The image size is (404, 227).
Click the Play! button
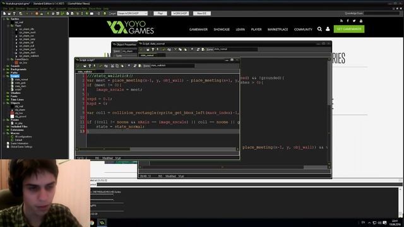click(160, 13)
